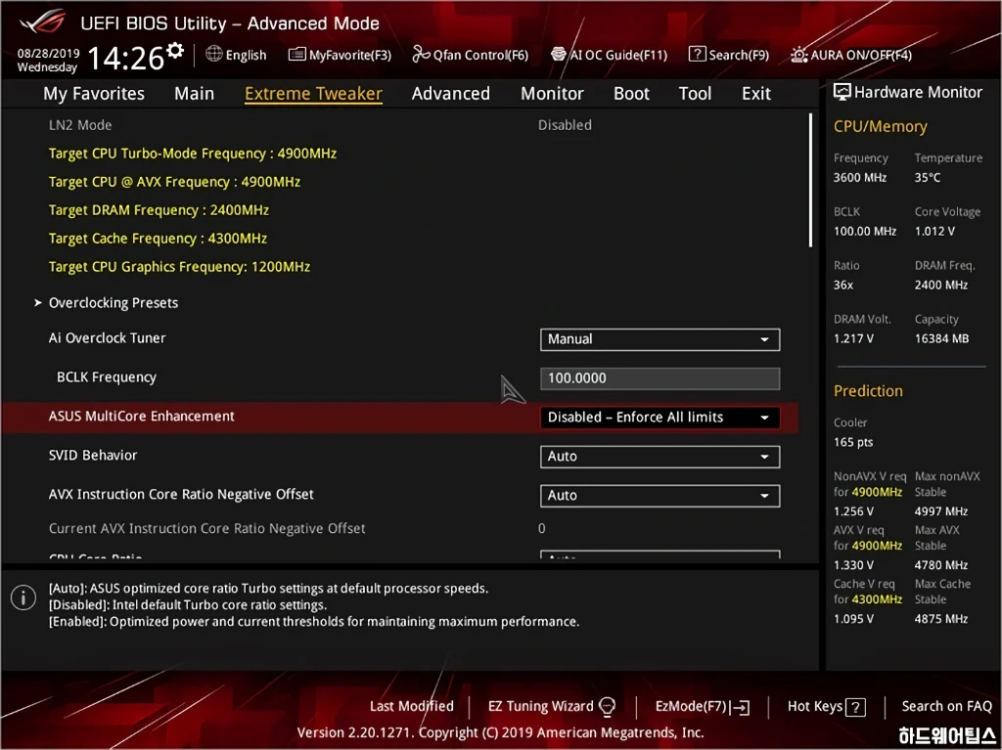Open MyFavorite(F3) menu
The image size is (1002, 750).
[x=340, y=55]
